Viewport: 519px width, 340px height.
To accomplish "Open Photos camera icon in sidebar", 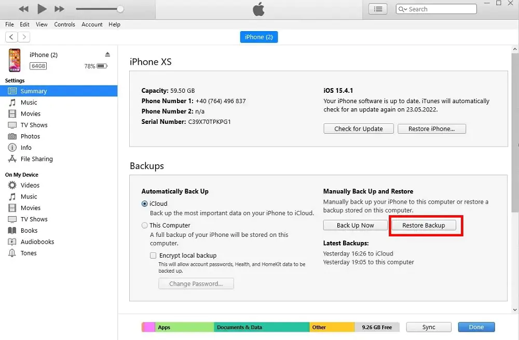I will pyautogui.click(x=12, y=136).
